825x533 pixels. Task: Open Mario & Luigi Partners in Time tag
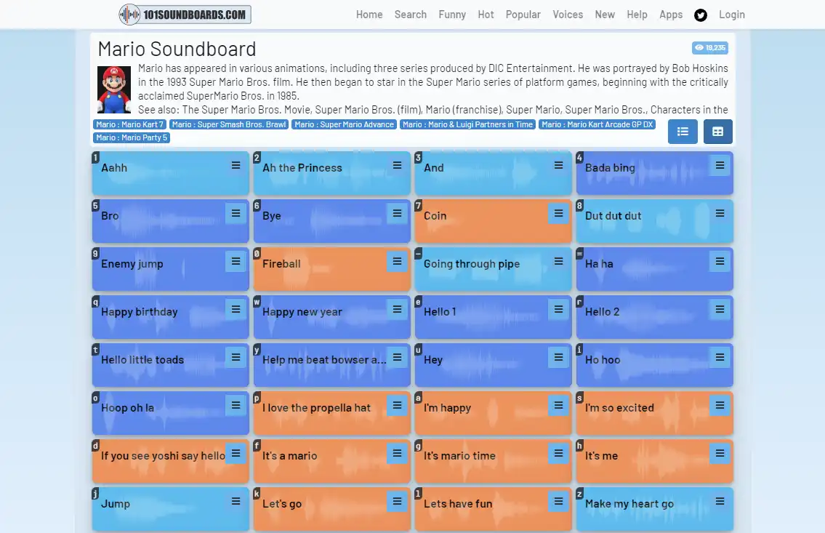[468, 124]
